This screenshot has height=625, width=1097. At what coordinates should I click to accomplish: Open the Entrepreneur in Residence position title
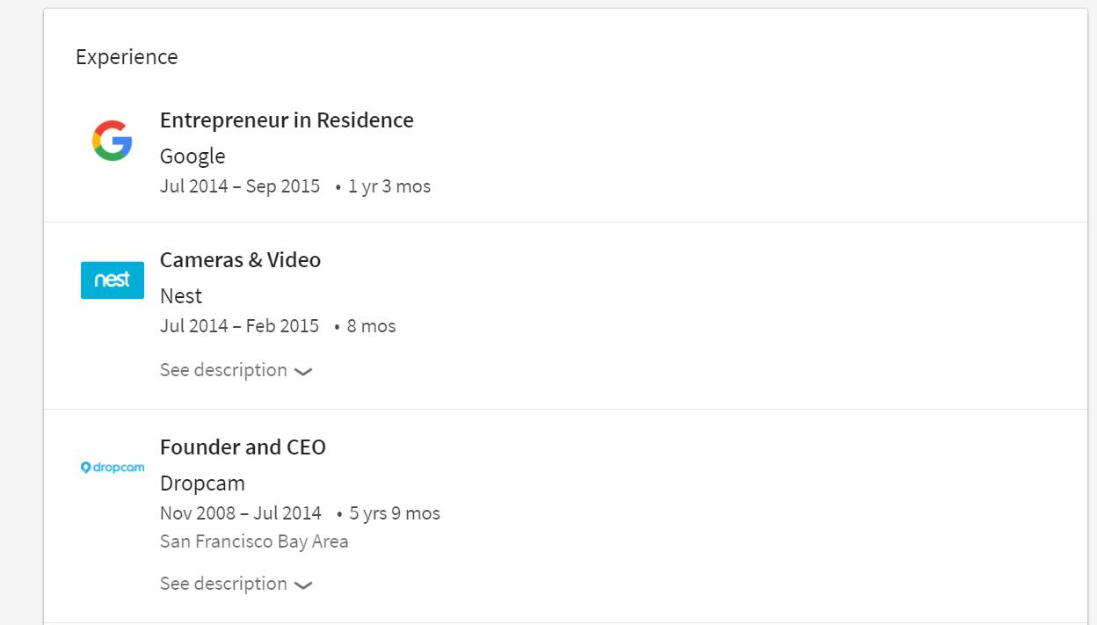coord(287,120)
